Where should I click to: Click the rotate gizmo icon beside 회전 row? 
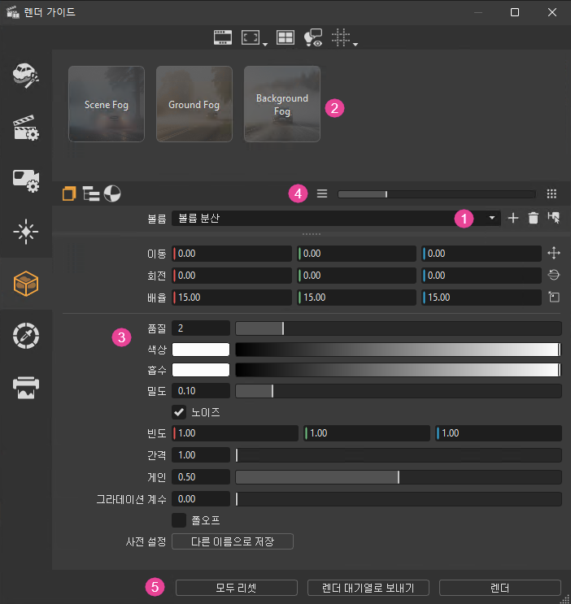pyautogui.click(x=554, y=275)
